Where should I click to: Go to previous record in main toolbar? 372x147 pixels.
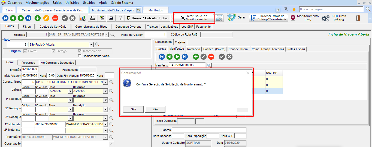[13, 18]
